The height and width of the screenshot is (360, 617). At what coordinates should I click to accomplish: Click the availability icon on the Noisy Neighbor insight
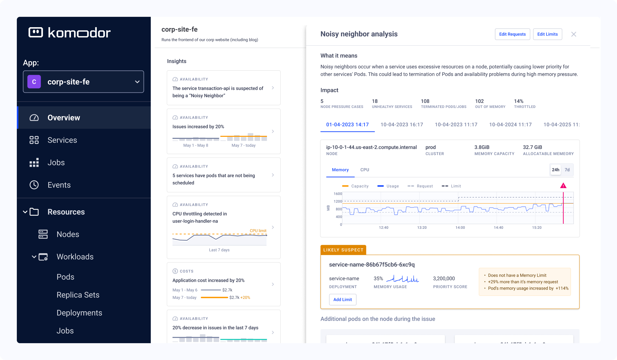click(175, 79)
